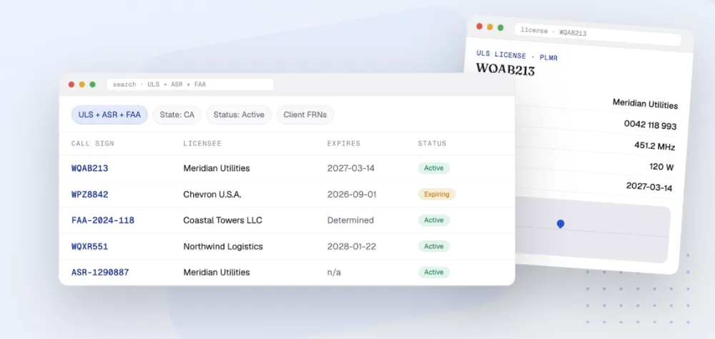Click the license address bar in the back window
The width and height of the screenshot is (715, 339).
(x=598, y=34)
